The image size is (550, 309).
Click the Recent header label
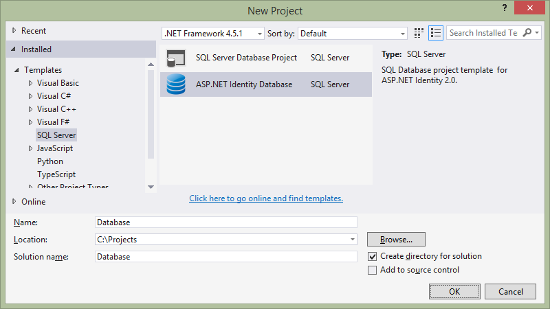tap(33, 31)
